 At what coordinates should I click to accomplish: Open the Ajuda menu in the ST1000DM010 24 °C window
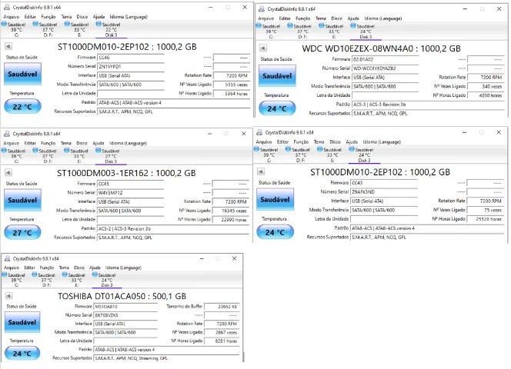click(352, 142)
